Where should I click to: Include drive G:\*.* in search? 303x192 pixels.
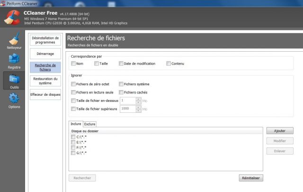pos(73,153)
